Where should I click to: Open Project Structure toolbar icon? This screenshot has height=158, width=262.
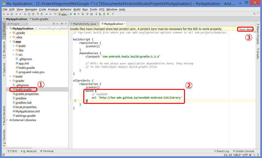click(x=91, y=14)
